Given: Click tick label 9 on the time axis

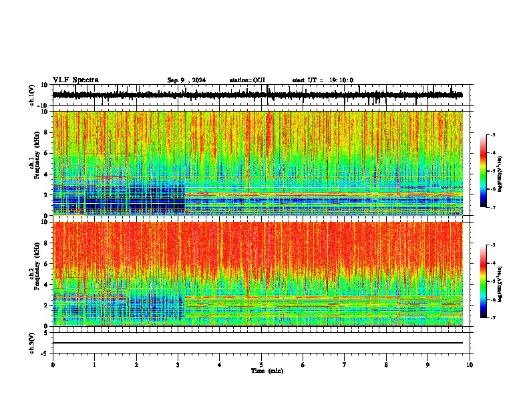Looking at the screenshot, I should 427,365.
